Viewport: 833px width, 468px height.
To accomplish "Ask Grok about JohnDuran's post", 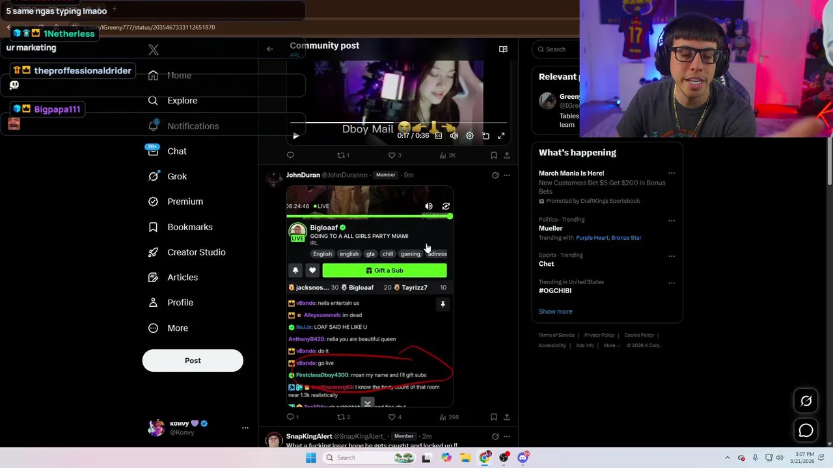I will [x=495, y=175].
